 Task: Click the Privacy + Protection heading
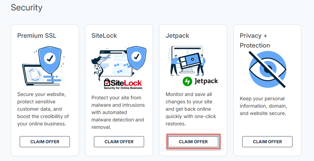pyautogui.click(x=255, y=40)
